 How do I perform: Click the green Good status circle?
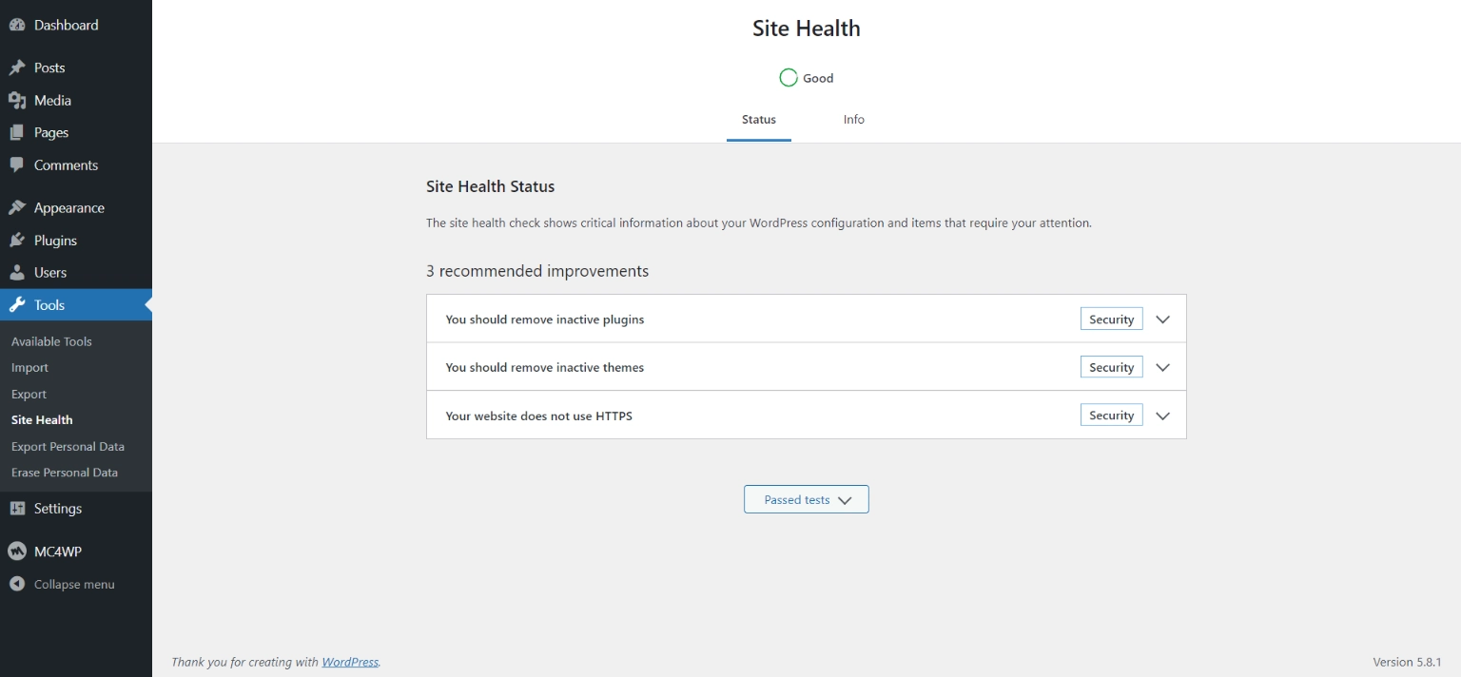(x=789, y=78)
